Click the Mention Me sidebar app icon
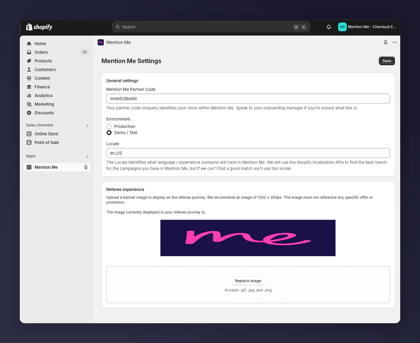Image resolution: width=420 pixels, height=343 pixels. (29, 167)
